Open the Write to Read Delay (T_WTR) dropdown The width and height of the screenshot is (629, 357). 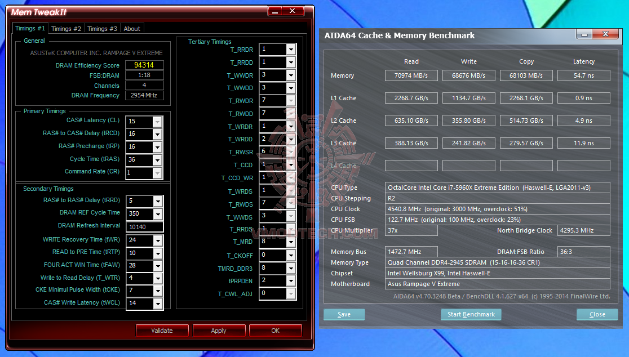[x=158, y=278]
